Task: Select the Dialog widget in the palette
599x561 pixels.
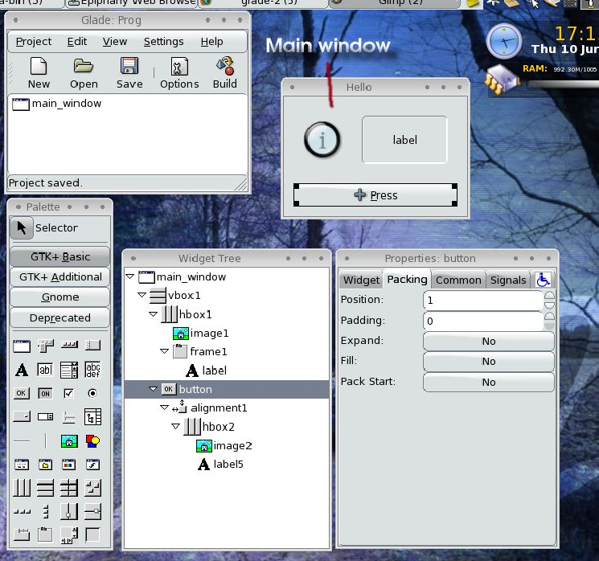Action: (x=22, y=465)
